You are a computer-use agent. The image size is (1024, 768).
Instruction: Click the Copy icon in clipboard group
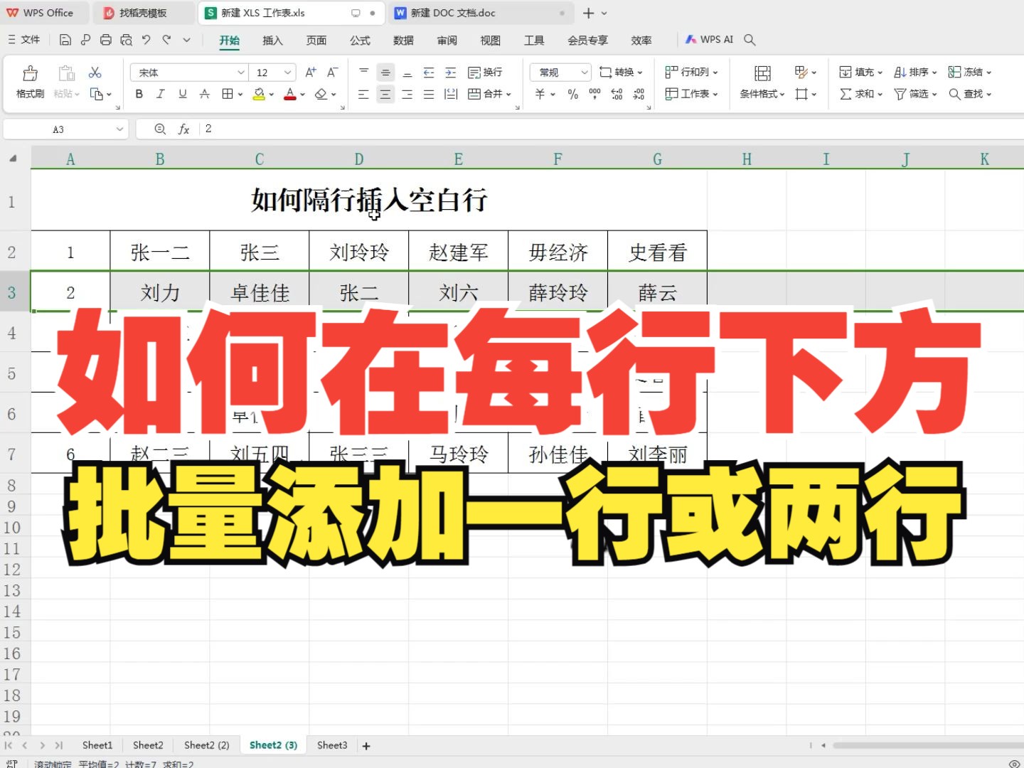click(x=97, y=94)
